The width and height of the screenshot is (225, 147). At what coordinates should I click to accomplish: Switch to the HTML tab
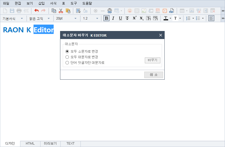point(30,144)
